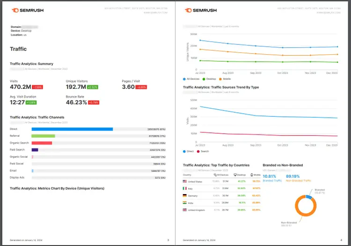Click the Traffic Analytics: Traffic Channels heading

coord(37,117)
